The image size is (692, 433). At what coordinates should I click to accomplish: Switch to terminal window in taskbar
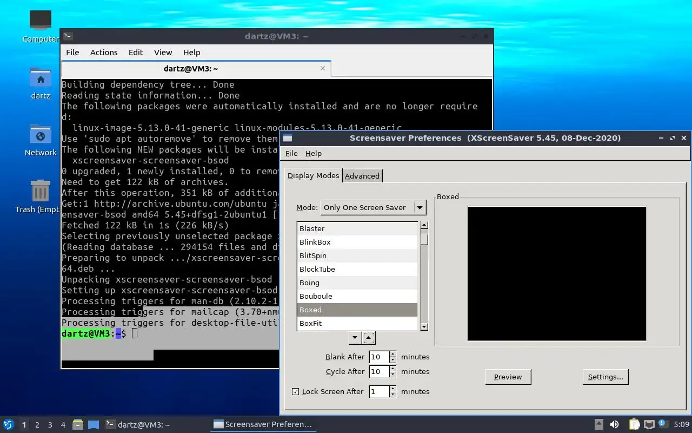click(138, 425)
